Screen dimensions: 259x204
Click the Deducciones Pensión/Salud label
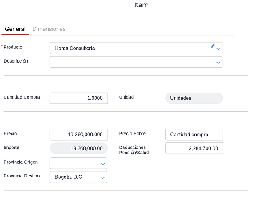point(134,150)
